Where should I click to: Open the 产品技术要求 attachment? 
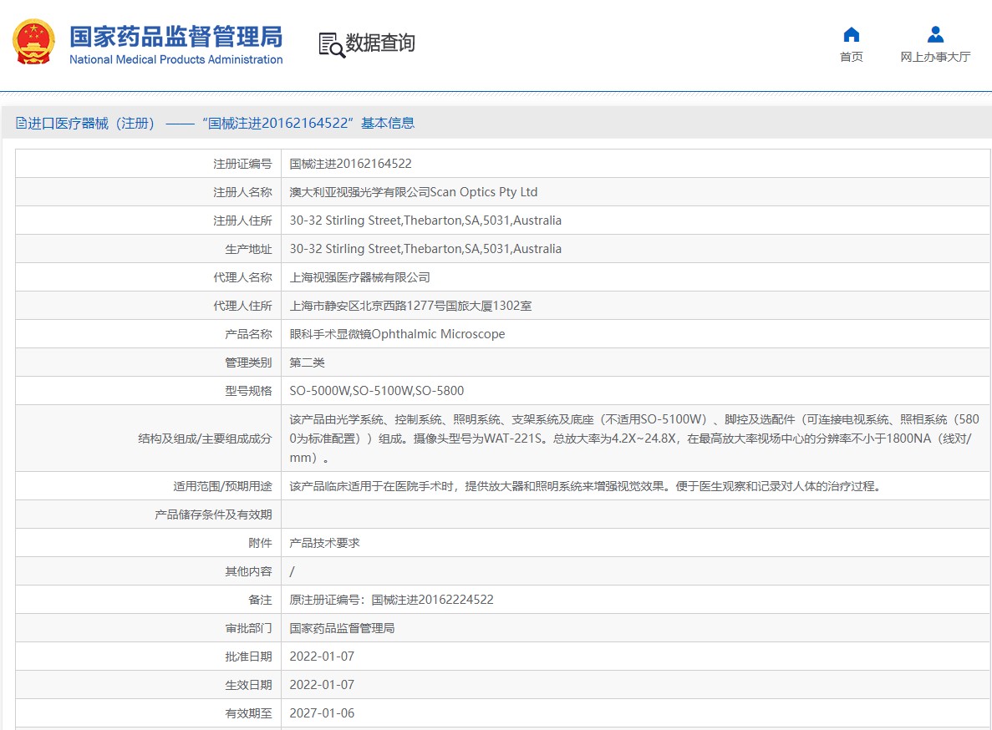(x=324, y=543)
